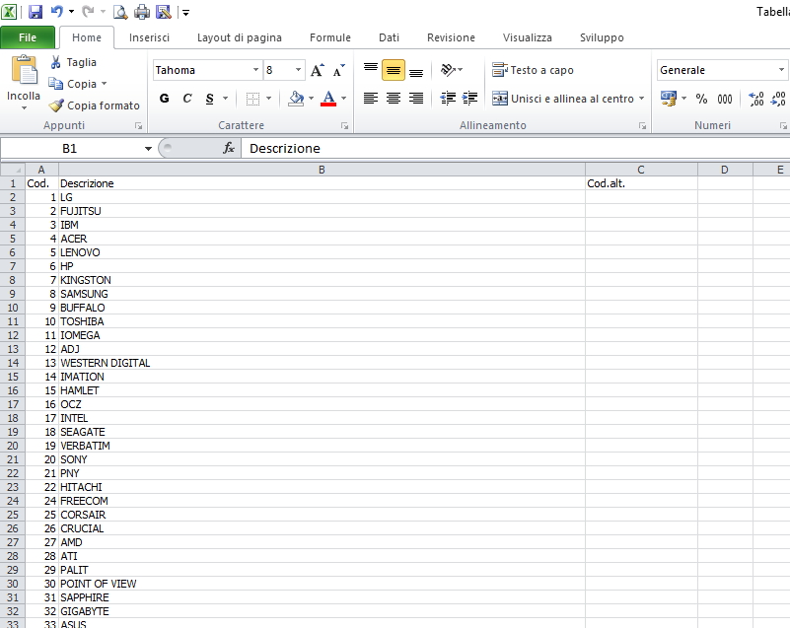Apply percent style format
The width and height of the screenshot is (790, 628).
pos(701,99)
